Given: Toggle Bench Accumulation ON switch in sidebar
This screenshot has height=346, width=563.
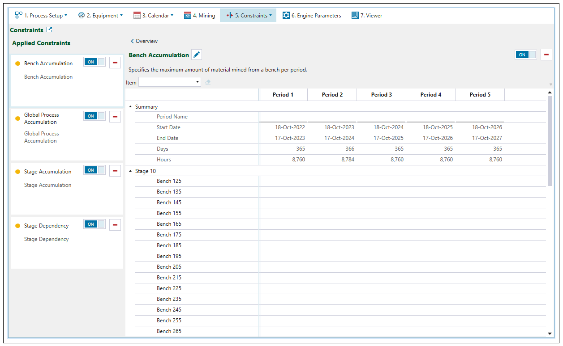Looking at the screenshot, I should point(95,62).
